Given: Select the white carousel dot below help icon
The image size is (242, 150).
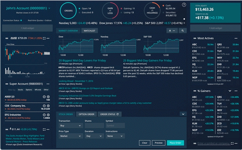Looking at the screenshot, I should click(x=184, y=19).
